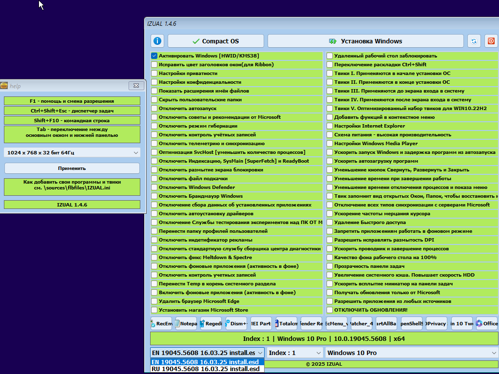Screen dimensions: 499x374
Task: Launch the Totalcmd tool button
Action: (286, 323)
